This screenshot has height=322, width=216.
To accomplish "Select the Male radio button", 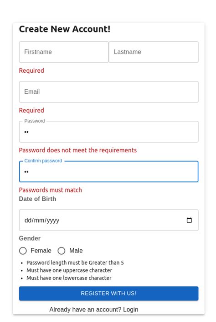I will click(x=62, y=251).
